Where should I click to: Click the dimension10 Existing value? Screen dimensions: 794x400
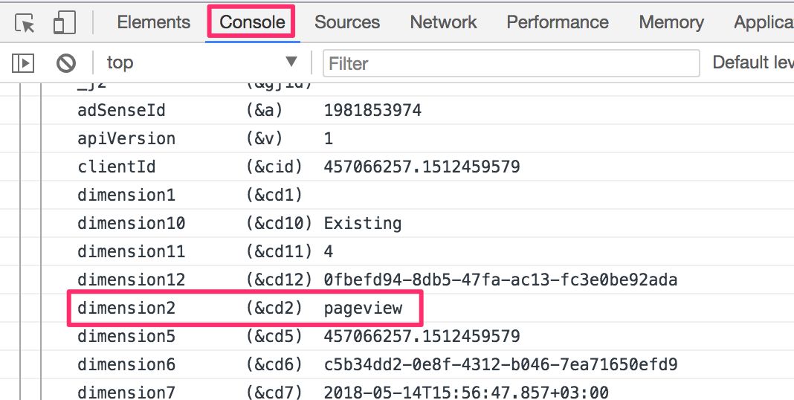363,223
